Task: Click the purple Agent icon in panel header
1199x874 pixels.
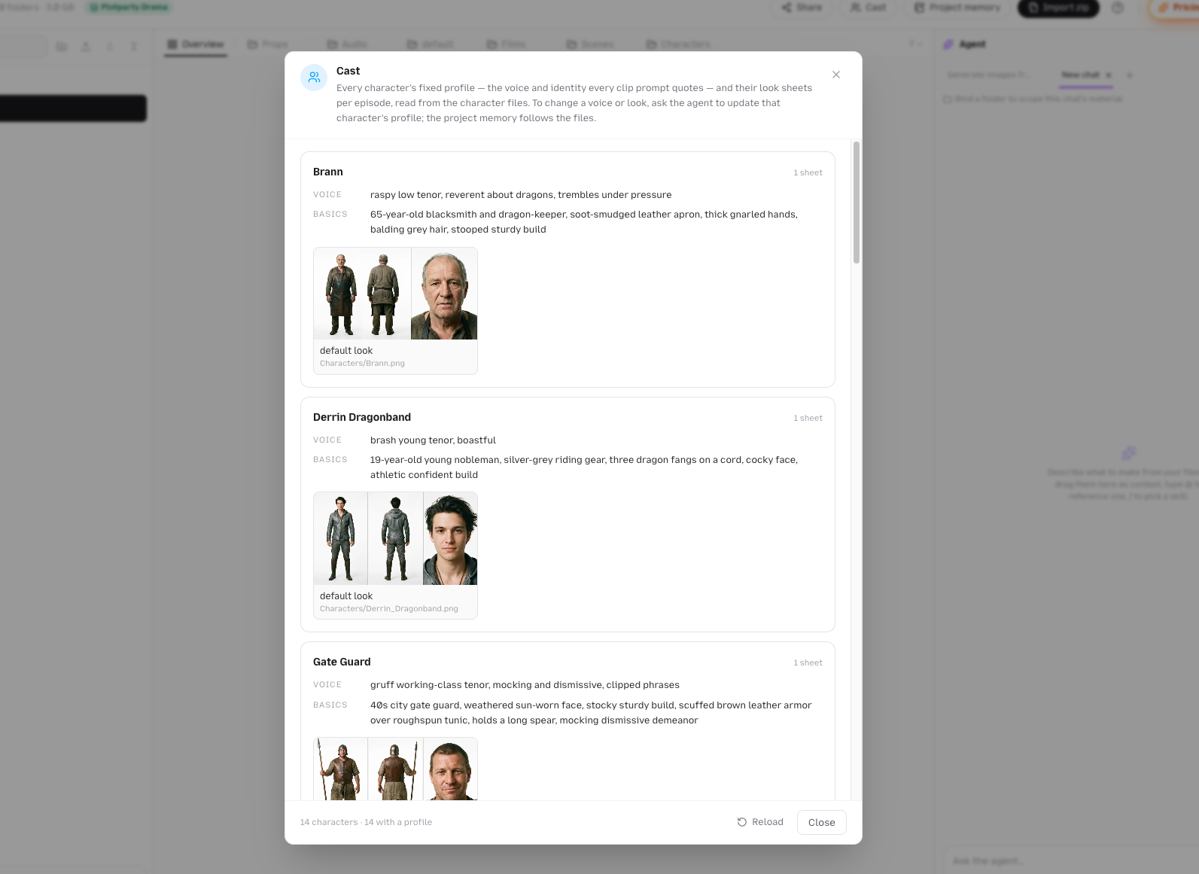Action: click(x=948, y=44)
